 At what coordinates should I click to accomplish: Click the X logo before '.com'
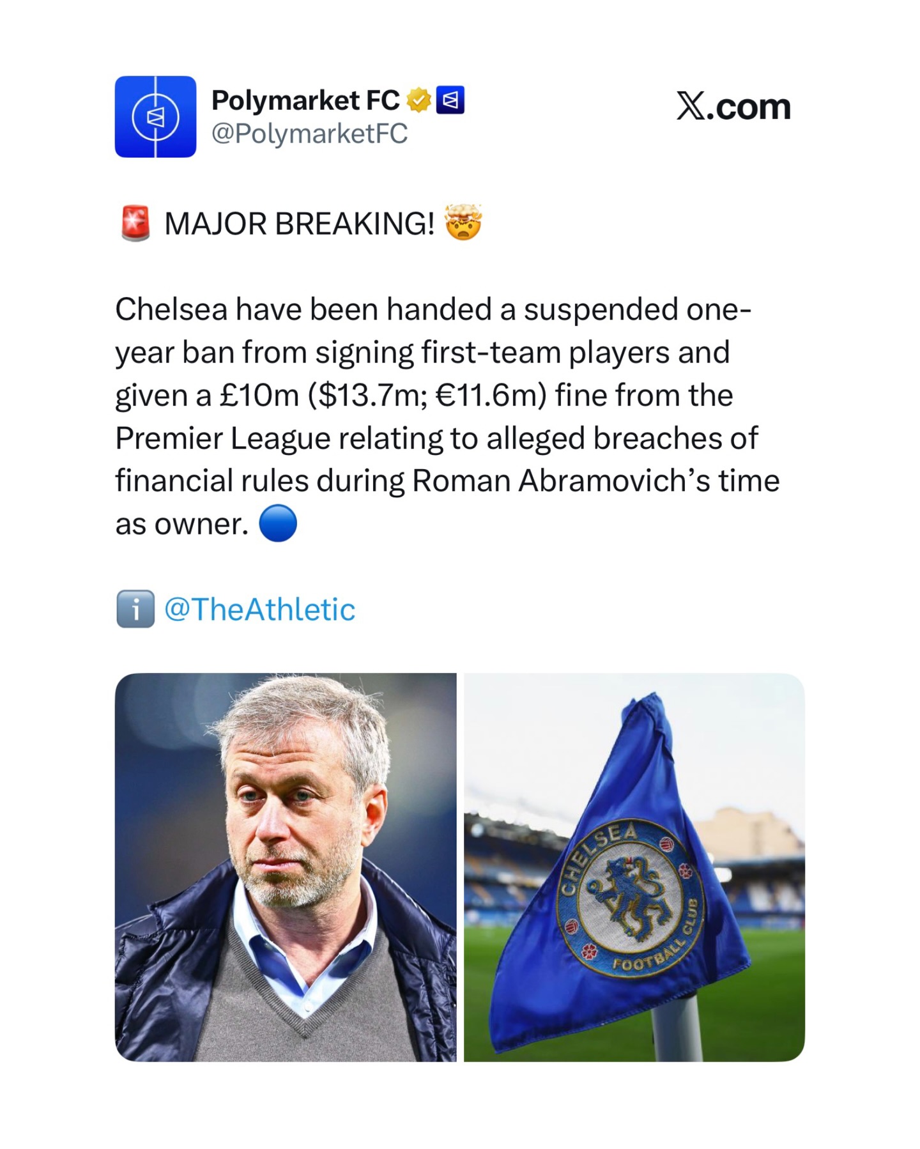[691, 106]
